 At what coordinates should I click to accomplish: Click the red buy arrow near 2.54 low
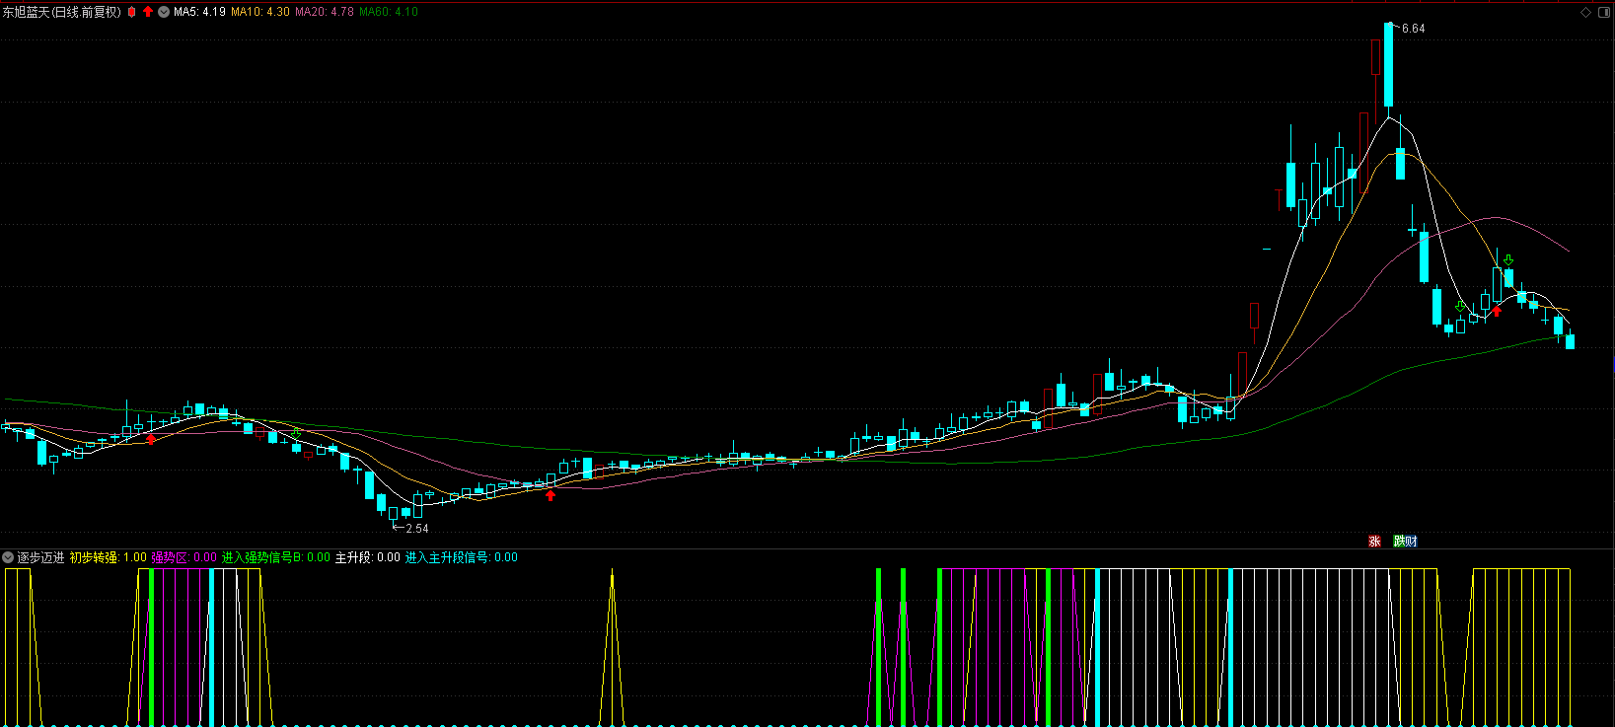(x=551, y=495)
